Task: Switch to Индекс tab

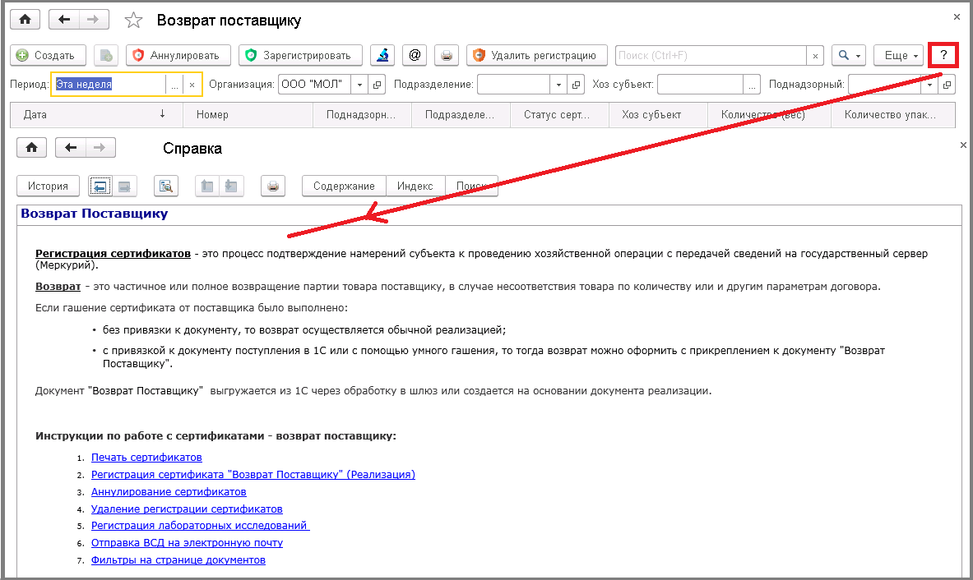Action: coord(415,186)
